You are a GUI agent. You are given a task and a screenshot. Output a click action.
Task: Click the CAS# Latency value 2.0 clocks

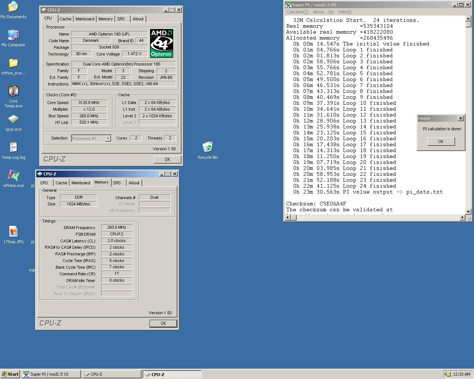117,241
